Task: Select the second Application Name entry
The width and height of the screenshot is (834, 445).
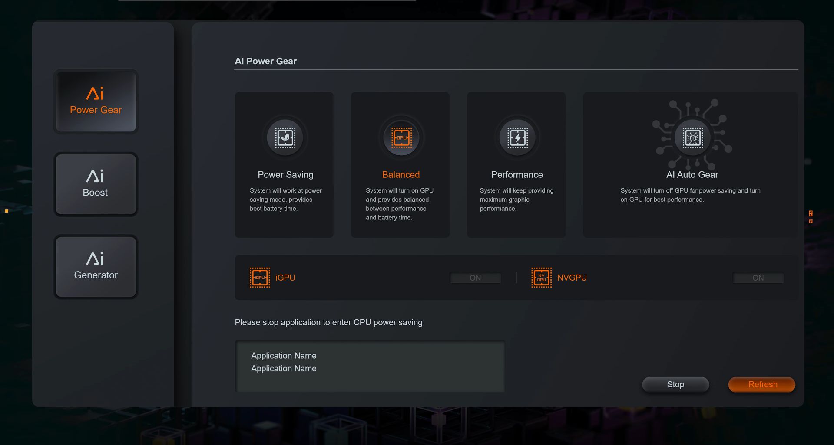Action: coord(283,368)
